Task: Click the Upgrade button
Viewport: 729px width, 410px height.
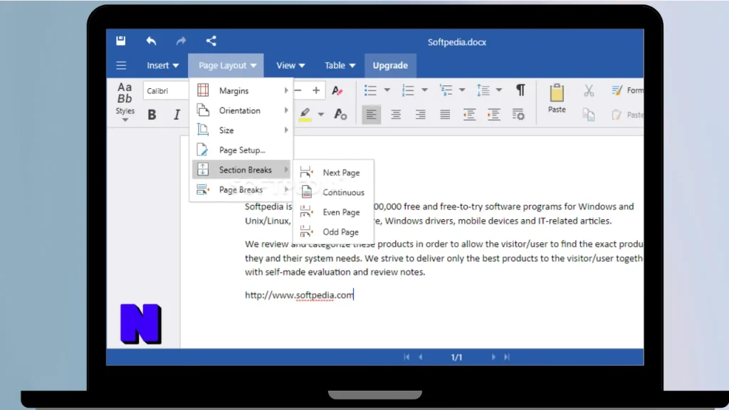Action: click(390, 65)
